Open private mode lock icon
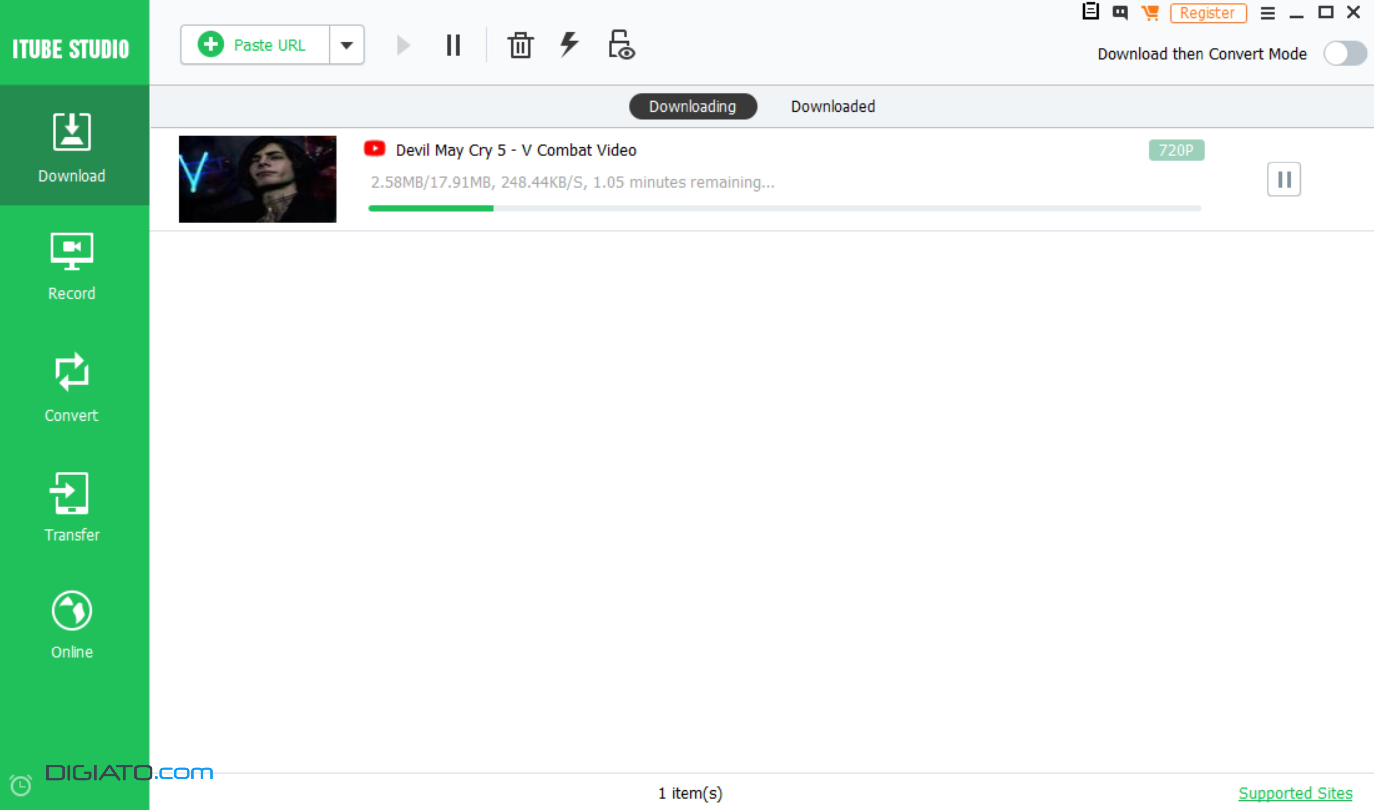The image size is (1374, 810). pos(621,45)
